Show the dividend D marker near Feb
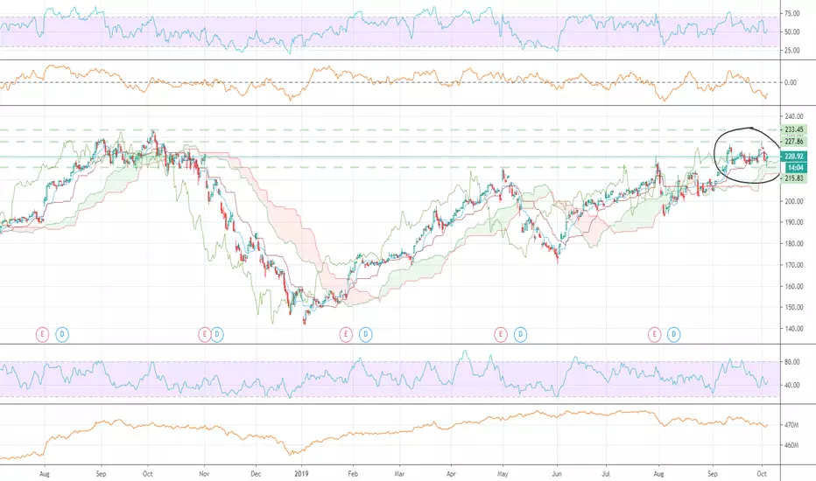816x481 pixels. [x=366, y=334]
